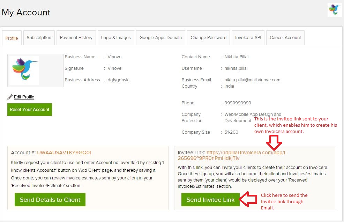Click the company size value 51-200
This screenshot has width=344, height=222.
point(231,132)
